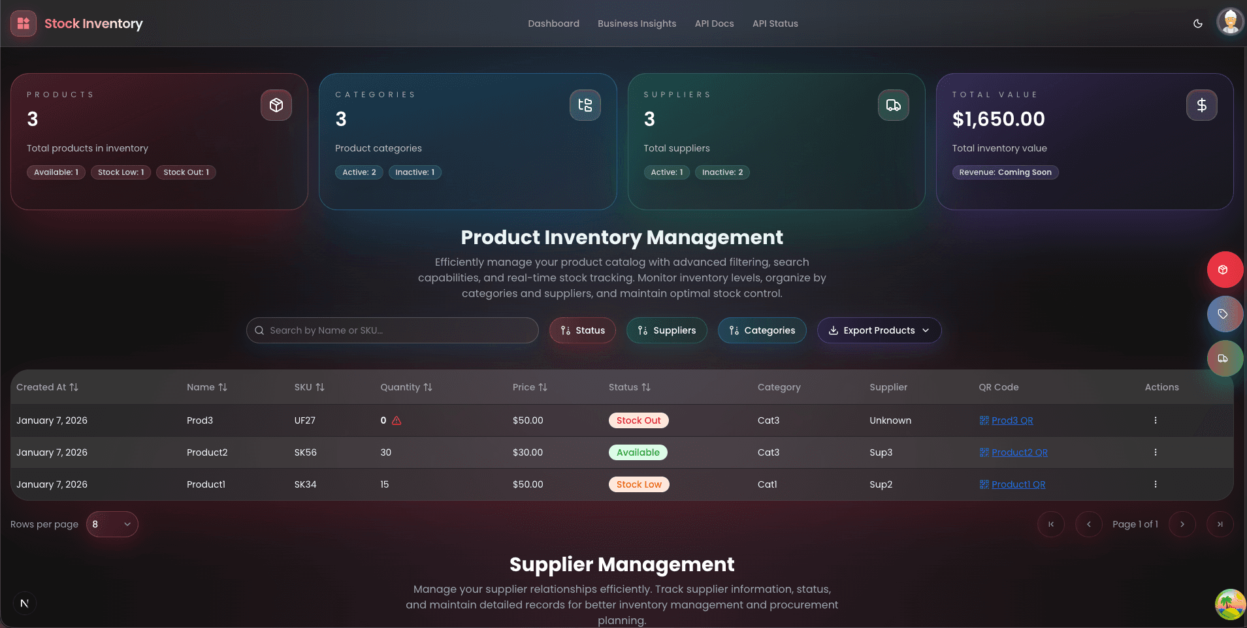The height and width of the screenshot is (628, 1247).
Task: Open the Prod3 QR code link
Action: coord(1011,420)
